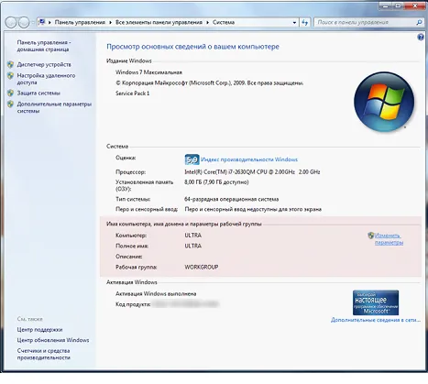Click the Windows 7 logo image
The height and width of the screenshot is (384, 428).
[x=384, y=102]
